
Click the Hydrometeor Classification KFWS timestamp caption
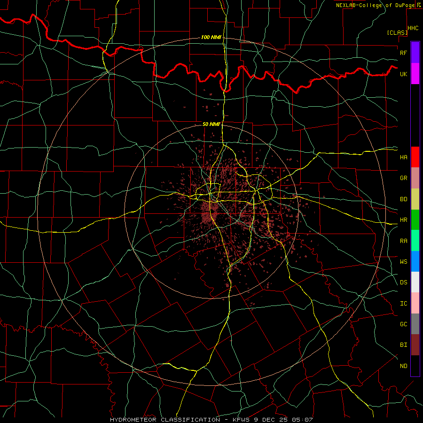click(x=211, y=420)
